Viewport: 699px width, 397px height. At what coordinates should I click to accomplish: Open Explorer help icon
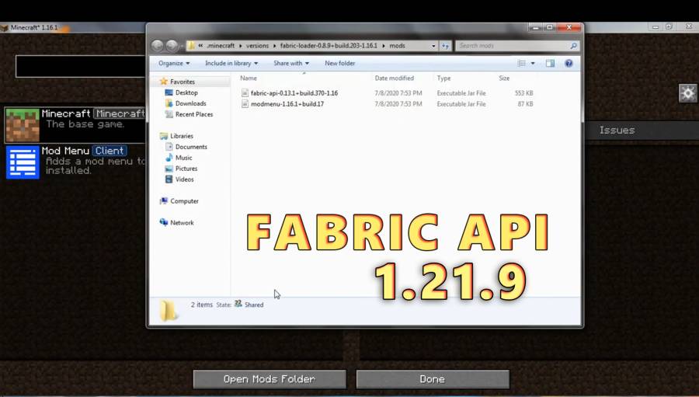click(x=569, y=64)
